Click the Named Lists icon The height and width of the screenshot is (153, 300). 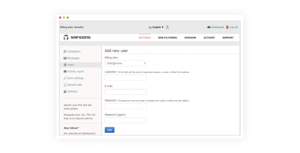point(65,85)
